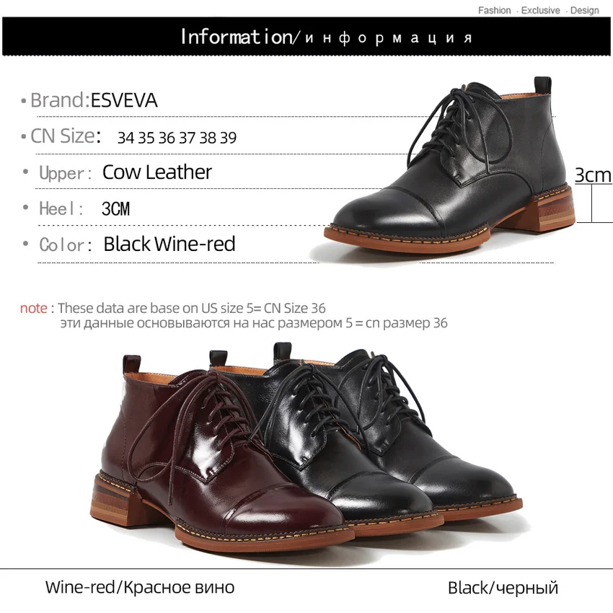The image size is (613, 613).
Task: Click the 3cm heel height marker
Action: 593,175
